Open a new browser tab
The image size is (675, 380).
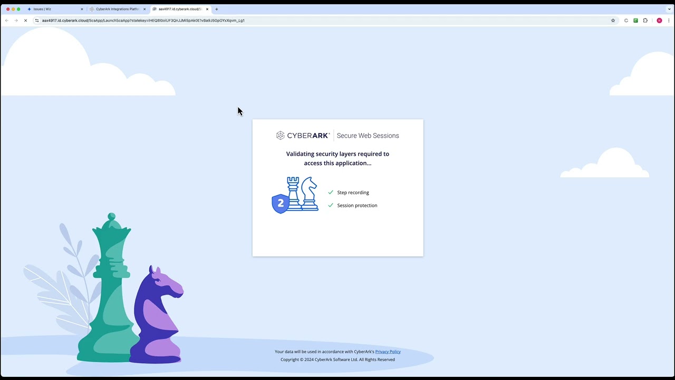(x=217, y=9)
